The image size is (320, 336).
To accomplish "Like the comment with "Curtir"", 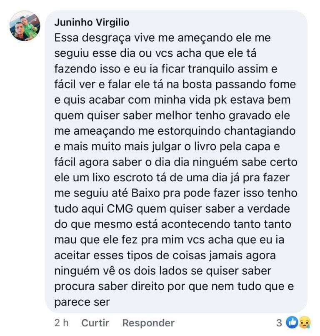I will pyautogui.click(x=95, y=322).
